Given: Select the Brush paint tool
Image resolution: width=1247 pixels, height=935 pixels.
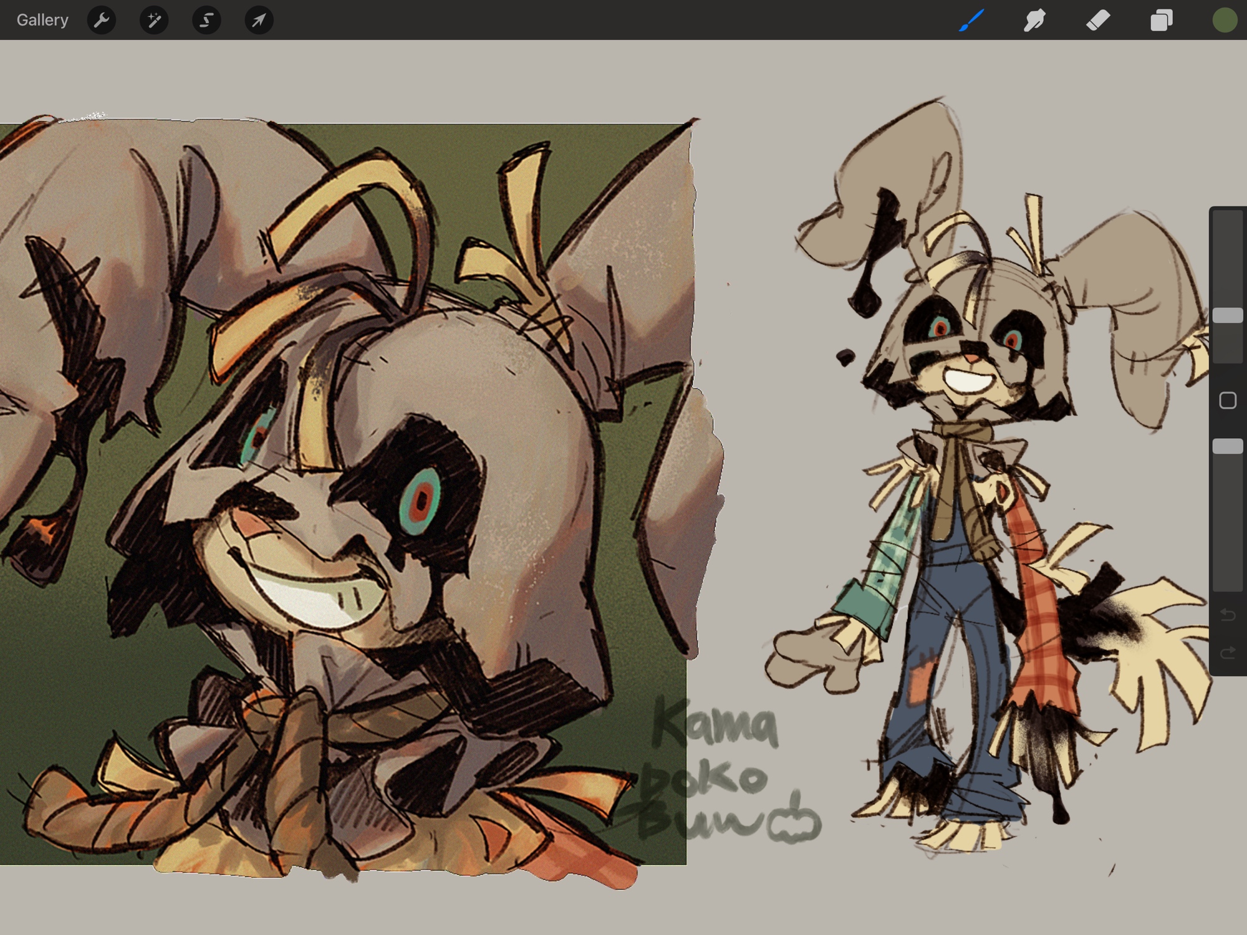Looking at the screenshot, I should point(972,21).
